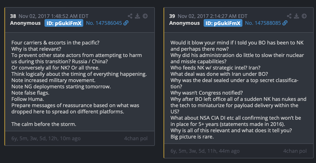Select post number 39 label
The image size is (316, 163).
click(172, 16)
